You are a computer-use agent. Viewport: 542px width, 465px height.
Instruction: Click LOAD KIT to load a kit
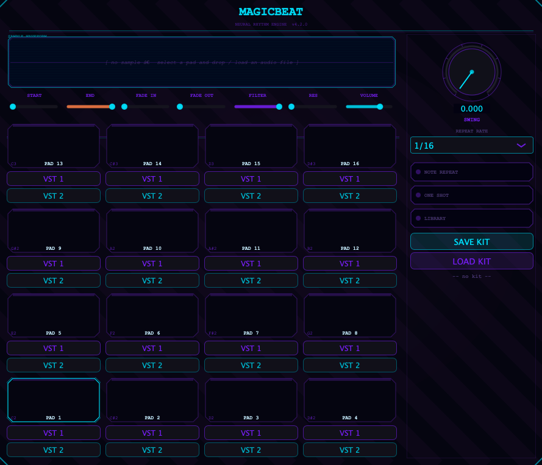pos(471,261)
